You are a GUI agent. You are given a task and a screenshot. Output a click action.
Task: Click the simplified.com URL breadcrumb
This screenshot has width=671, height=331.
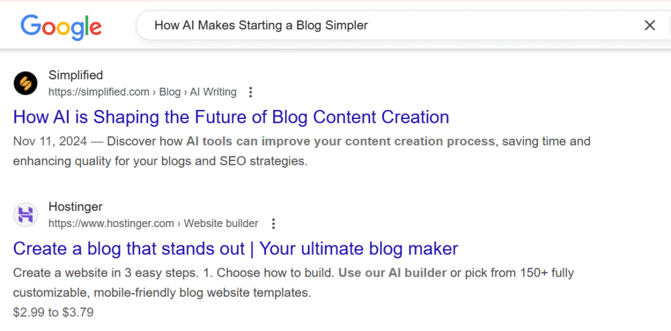click(x=99, y=92)
